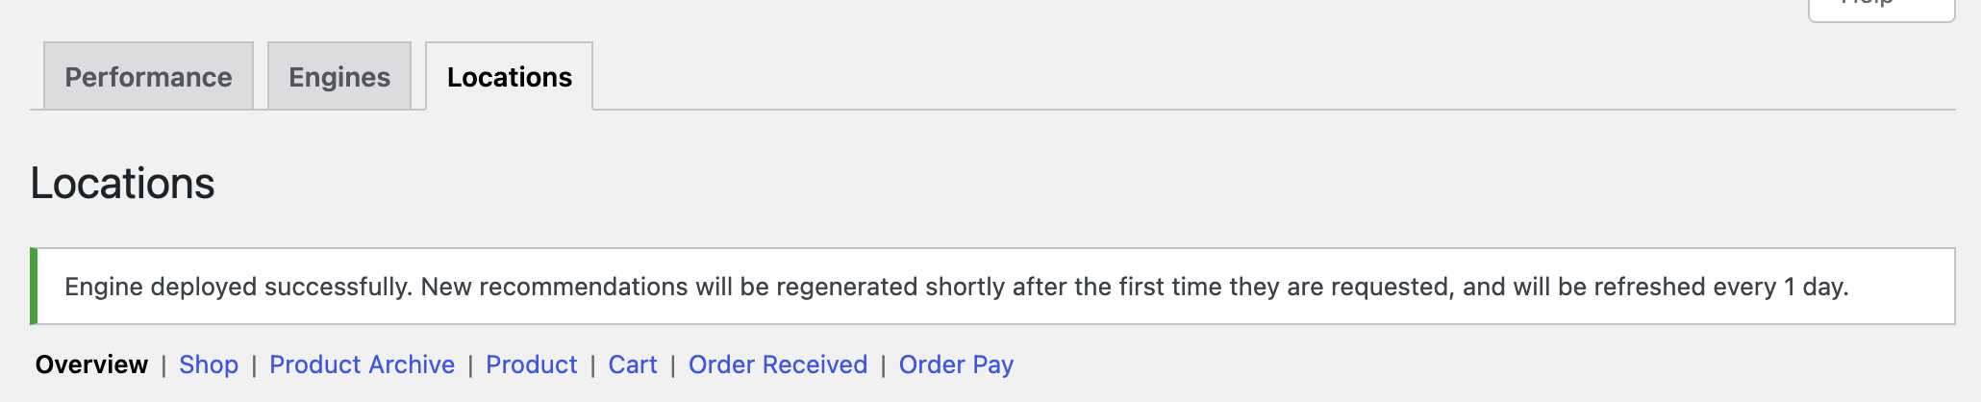The height and width of the screenshot is (402, 1981).
Task: Click the Locations page heading
Action: [123, 183]
